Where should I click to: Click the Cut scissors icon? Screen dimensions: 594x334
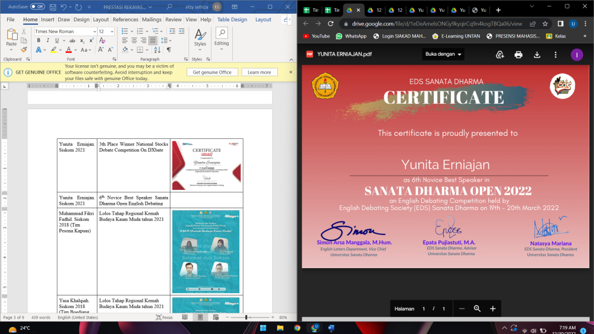click(x=24, y=31)
